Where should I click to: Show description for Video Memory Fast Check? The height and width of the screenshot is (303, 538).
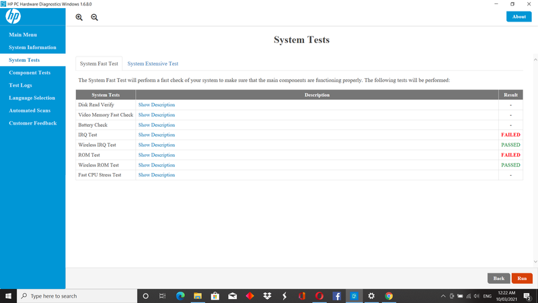click(157, 114)
